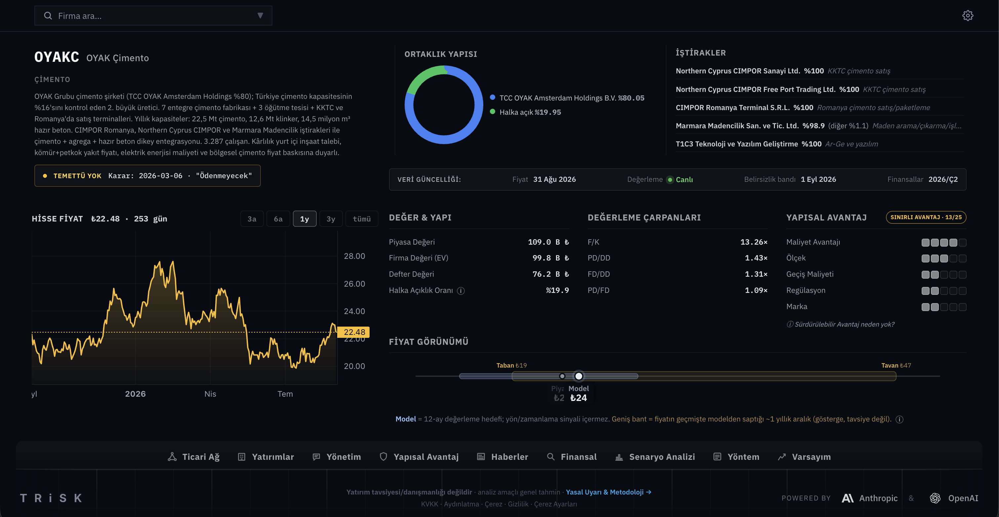Click the Canlı live status indicator
This screenshot has width=999, height=517.
679,179
